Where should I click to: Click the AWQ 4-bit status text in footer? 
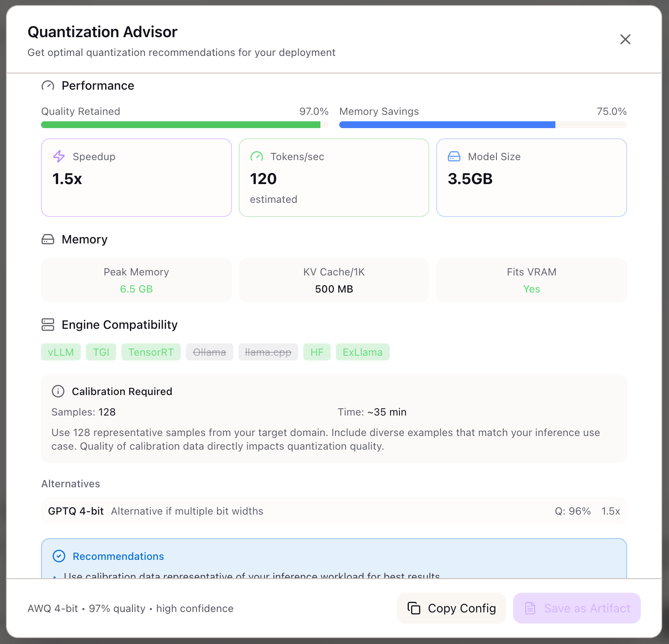130,608
